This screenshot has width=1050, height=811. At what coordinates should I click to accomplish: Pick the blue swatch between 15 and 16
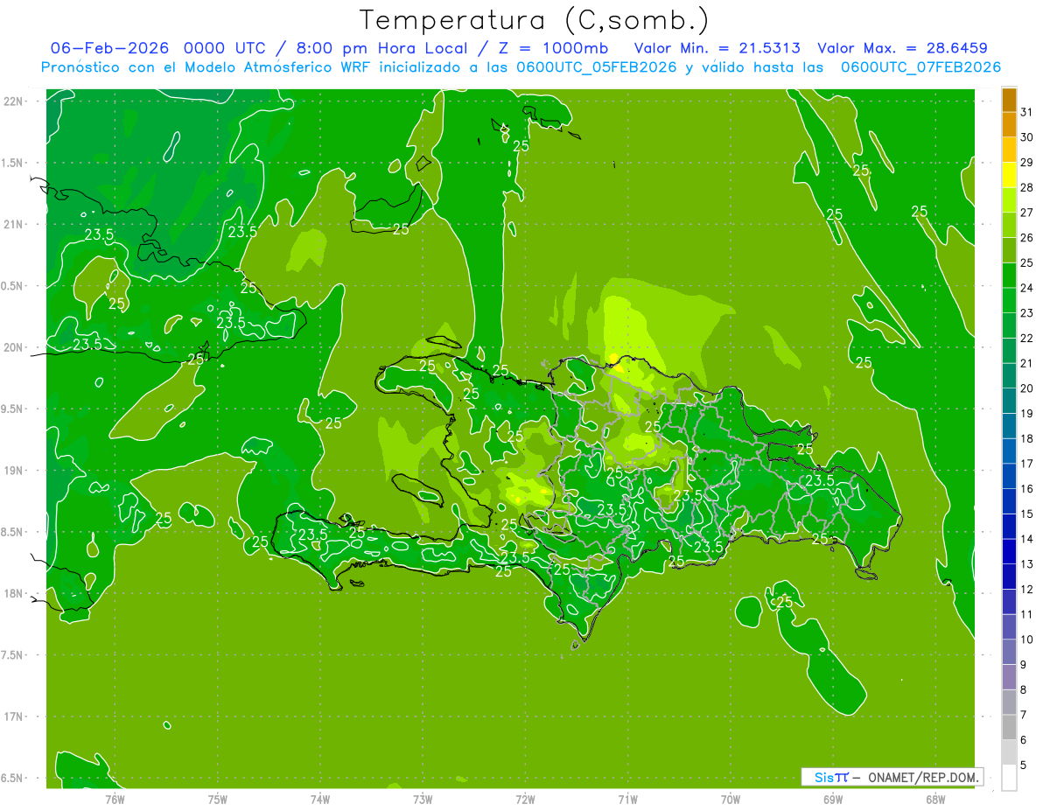tap(1009, 502)
